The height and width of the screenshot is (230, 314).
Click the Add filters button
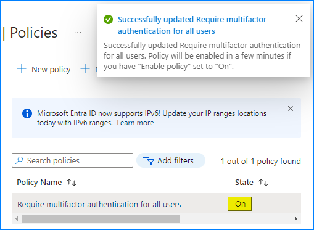(x=171, y=160)
